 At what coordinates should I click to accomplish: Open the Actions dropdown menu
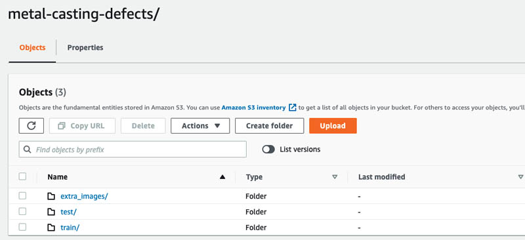(200, 126)
